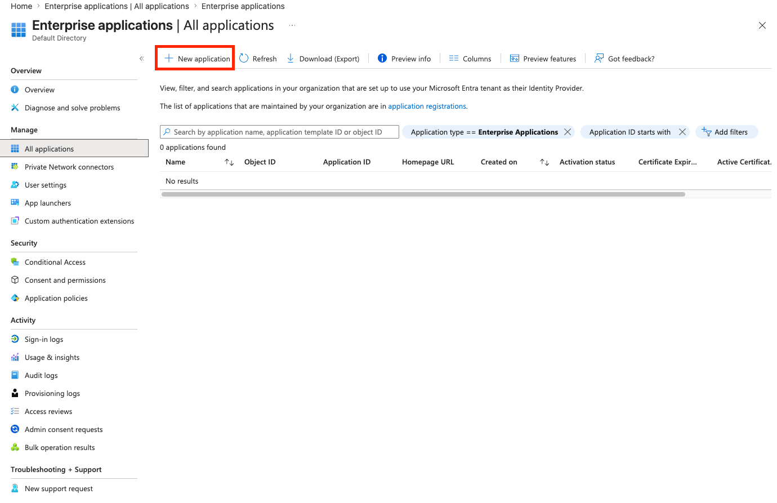Click the Application policies icon
This screenshot has height=503, width=777.
pos(15,298)
